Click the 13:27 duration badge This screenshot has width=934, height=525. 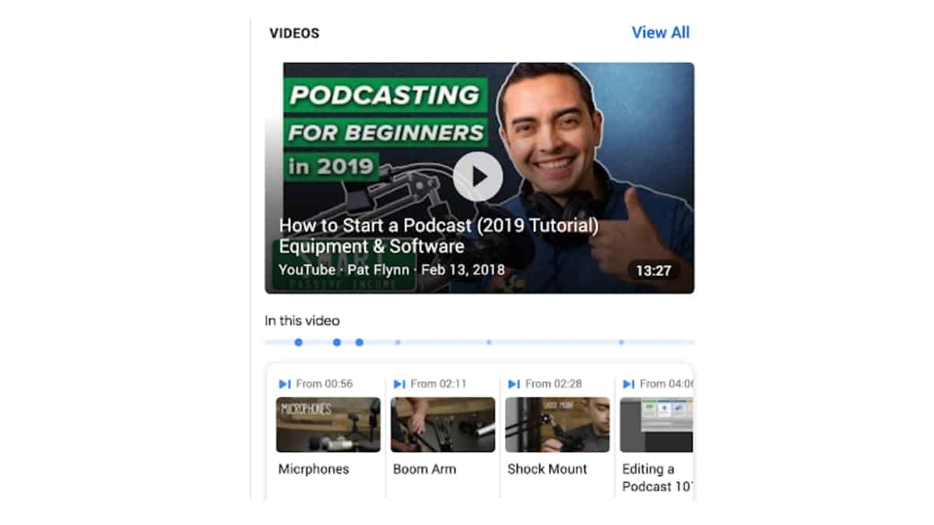click(653, 271)
